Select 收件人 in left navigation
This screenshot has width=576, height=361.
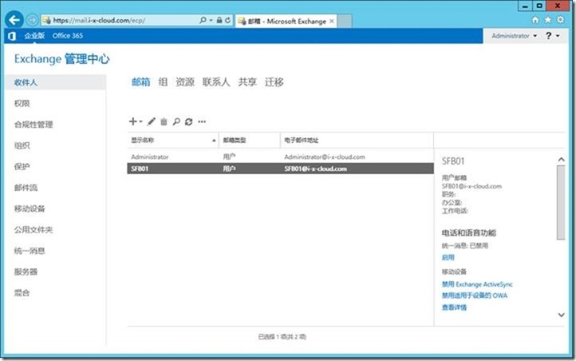pos(56,82)
